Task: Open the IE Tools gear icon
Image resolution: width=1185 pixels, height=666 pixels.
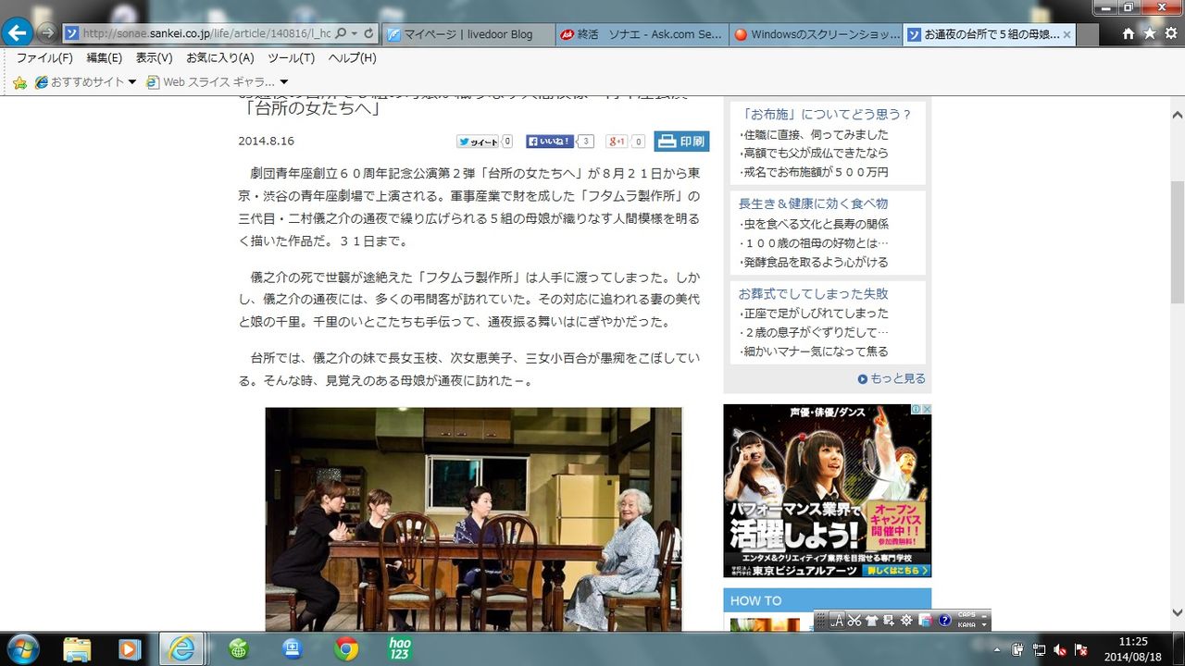Action: (1171, 33)
